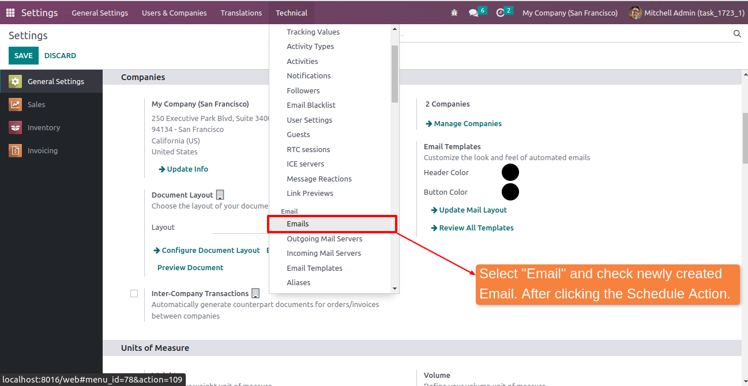
Task: Open the debug bug icon menu
Action: [x=455, y=13]
